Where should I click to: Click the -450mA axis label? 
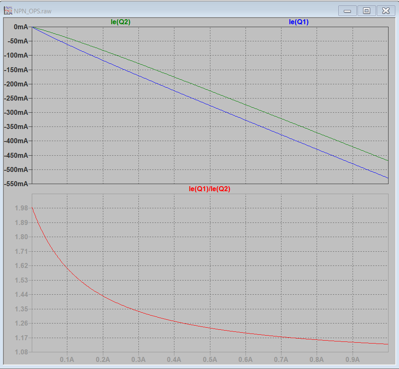(16, 155)
